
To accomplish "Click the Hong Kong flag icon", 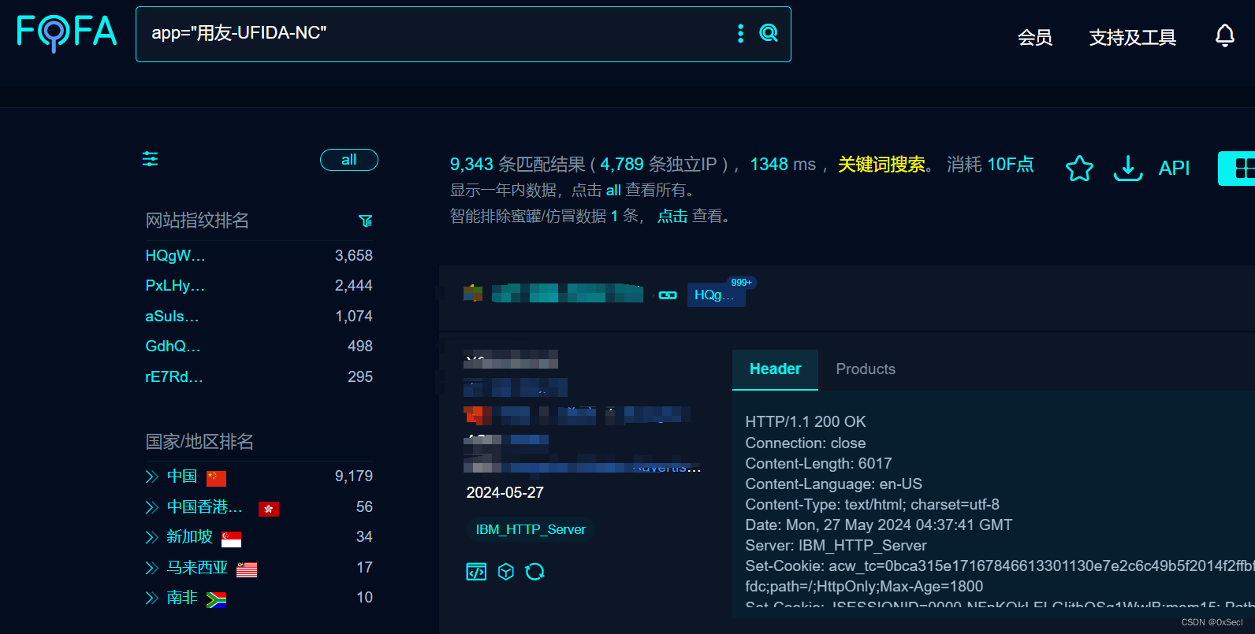I will [x=268, y=509].
